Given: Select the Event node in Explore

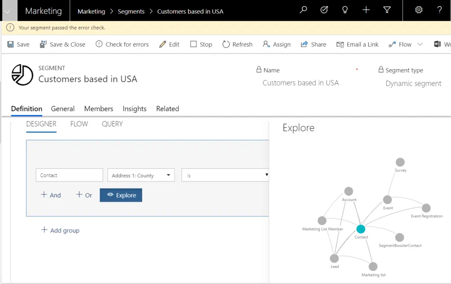Looking at the screenshot, I should [388, 199].
